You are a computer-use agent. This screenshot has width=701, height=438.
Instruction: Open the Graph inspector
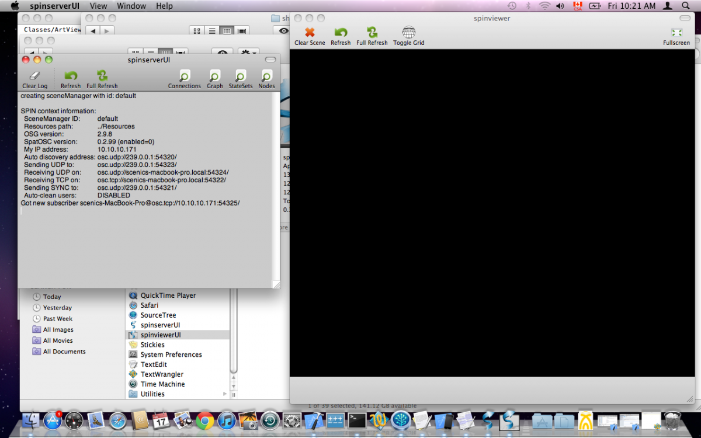(215, 79)
